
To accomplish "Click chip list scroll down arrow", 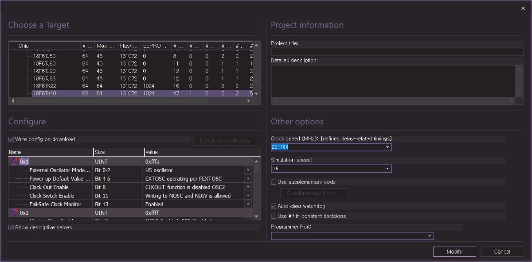I will (x=256, y=94).
